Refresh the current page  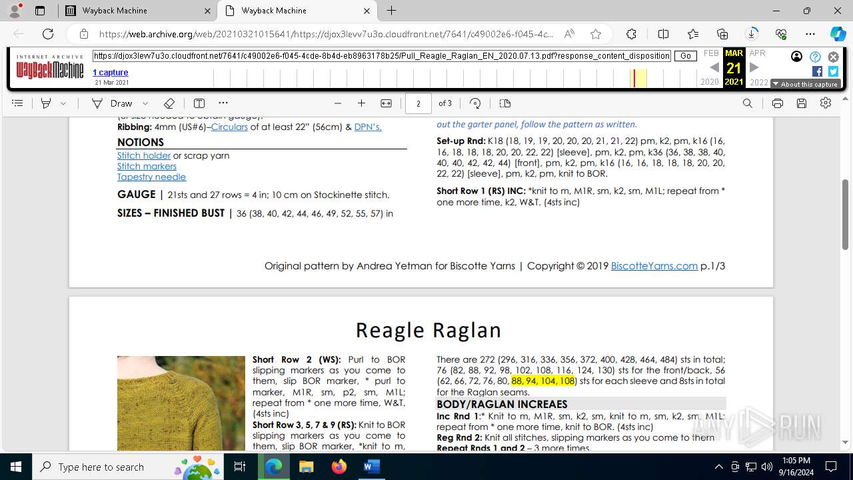point(48,34)
